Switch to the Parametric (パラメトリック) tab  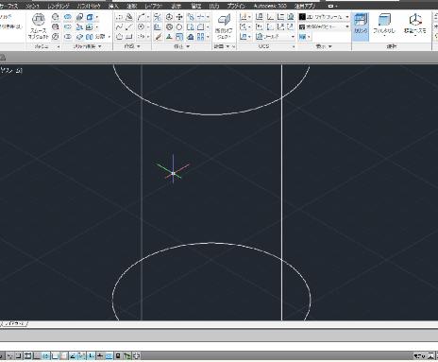[x=89, y=6]
